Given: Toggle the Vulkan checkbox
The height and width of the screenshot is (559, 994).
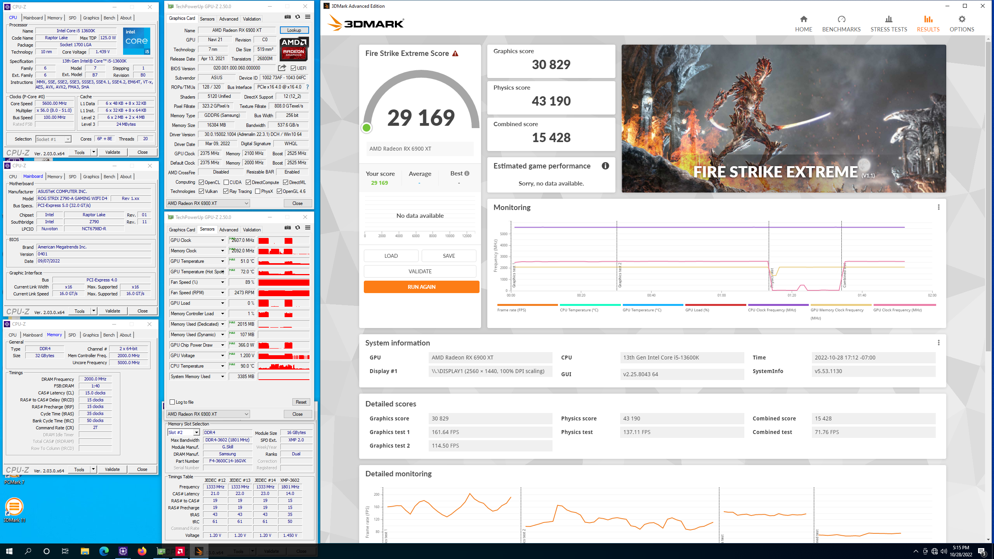Looking at the screenshot, I should point(201,191).
